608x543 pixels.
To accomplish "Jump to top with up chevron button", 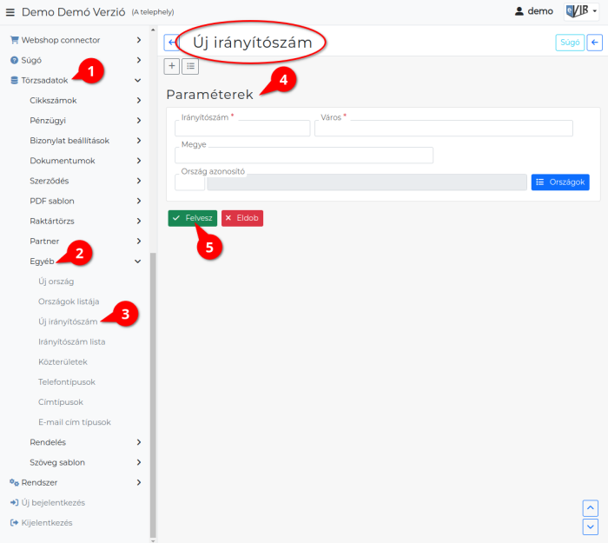I will tap(590, 508).
